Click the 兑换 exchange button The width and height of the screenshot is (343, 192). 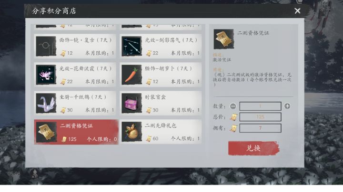254,148
